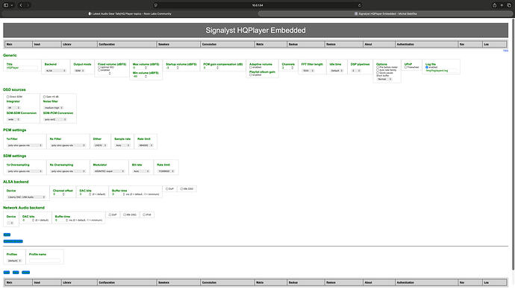Open the ALSA backend Device dropdown

[26, 197]
